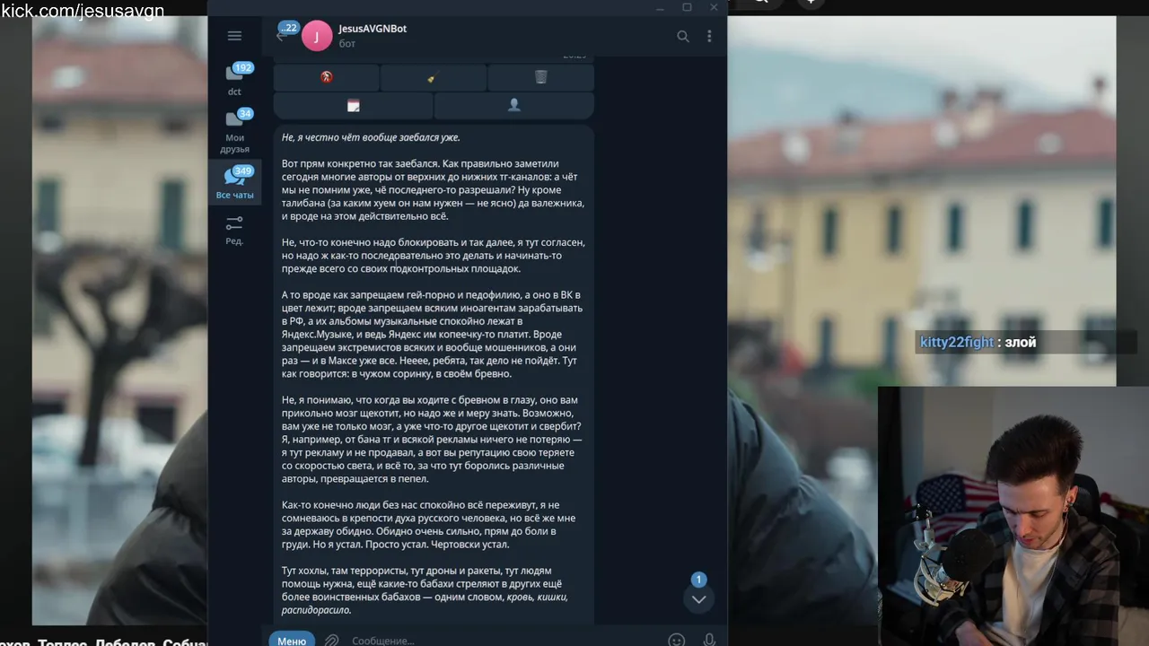Attach a file with the paperclip icon
The width and height of the screenshot is (1149, 646).
[331, 640]
